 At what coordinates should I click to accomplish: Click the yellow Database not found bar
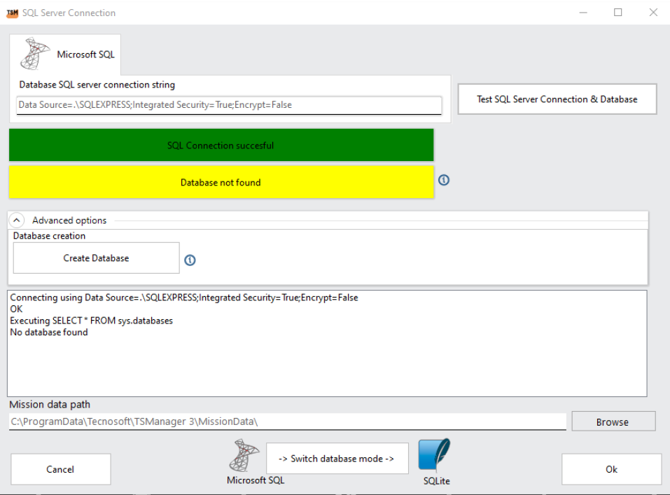221,182
